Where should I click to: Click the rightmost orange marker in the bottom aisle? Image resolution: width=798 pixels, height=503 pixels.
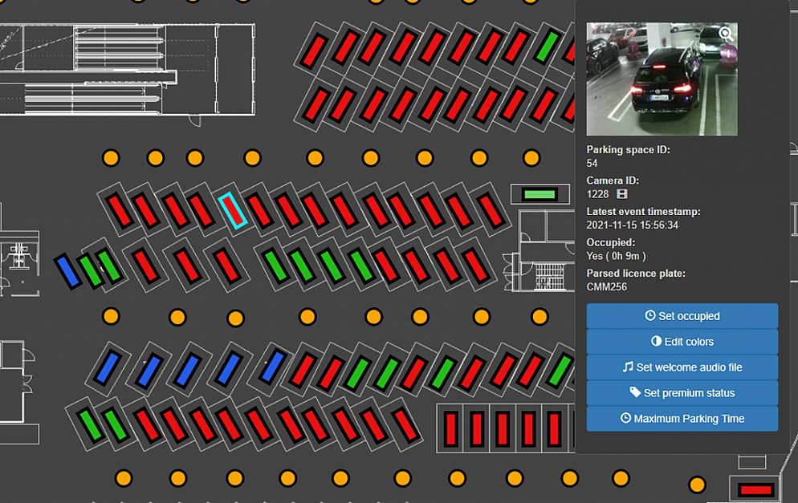tap(697, 485)
